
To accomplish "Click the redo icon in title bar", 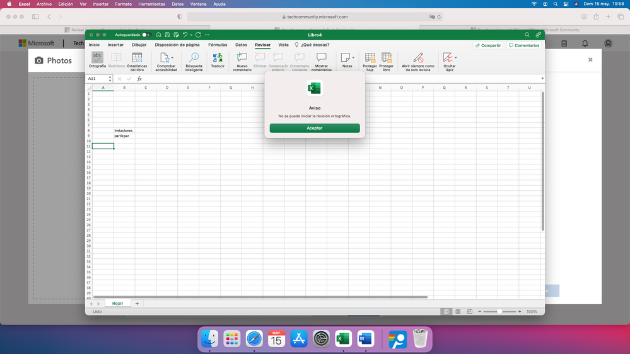I will [x=198, y=35].
